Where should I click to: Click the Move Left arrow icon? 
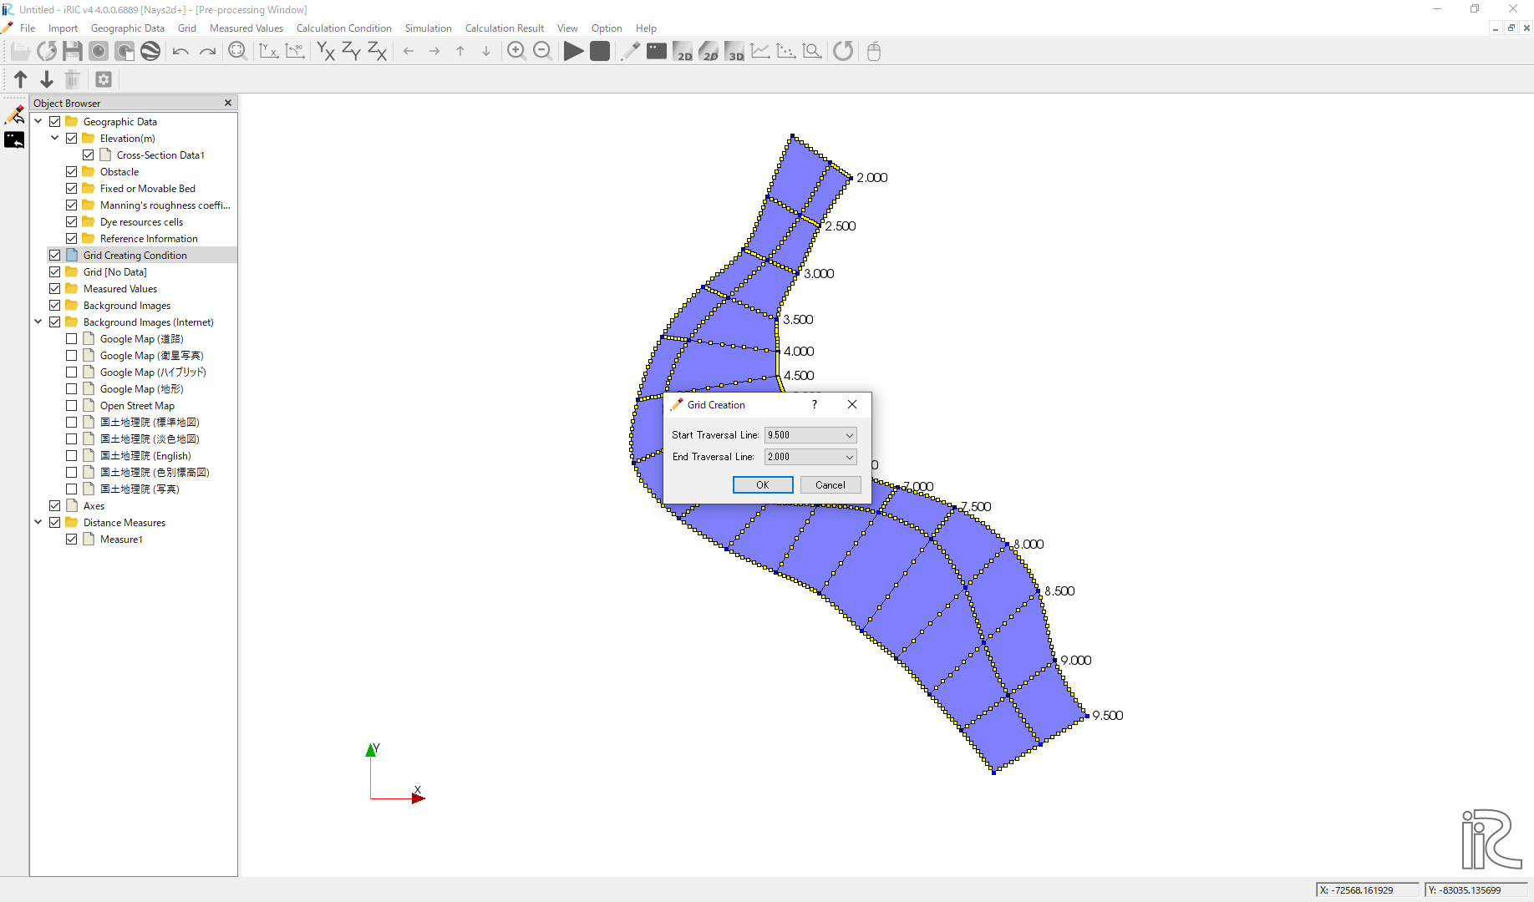click(x=409, y=52)
